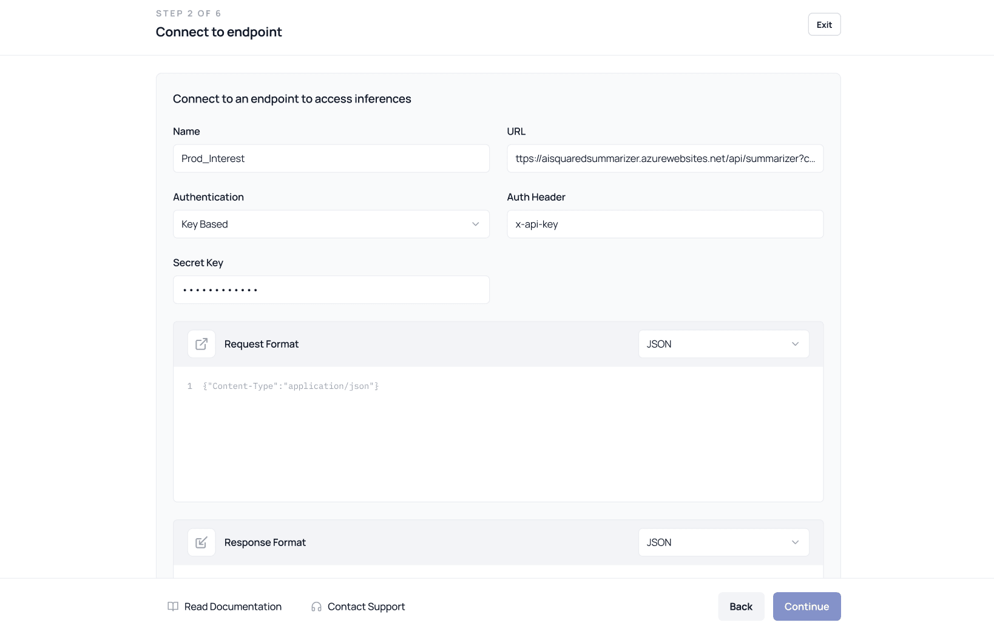Exit the endpoint setup wizard
Screen dimensions: 994x631
824,25
